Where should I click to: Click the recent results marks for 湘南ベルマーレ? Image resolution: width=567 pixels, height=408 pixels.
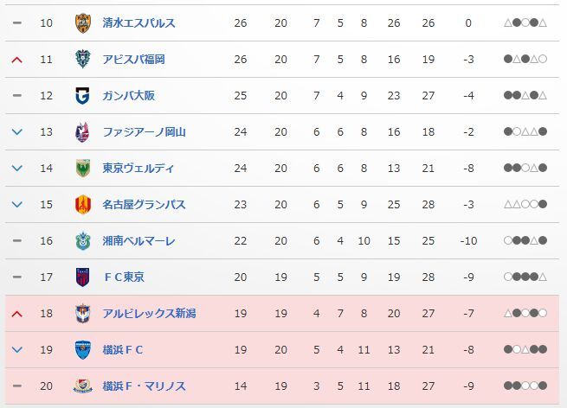pos(525,240)
